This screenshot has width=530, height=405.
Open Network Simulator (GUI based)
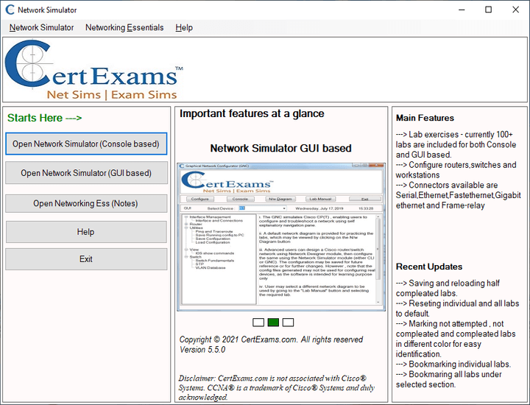click(x=86, y=173)
